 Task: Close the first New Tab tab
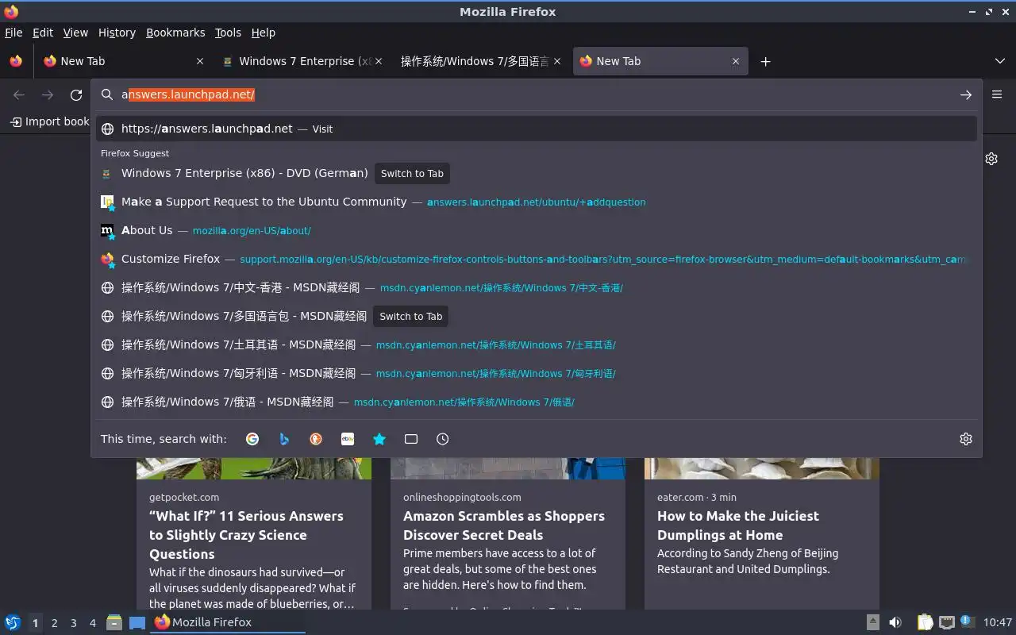[x=200, y=61]
